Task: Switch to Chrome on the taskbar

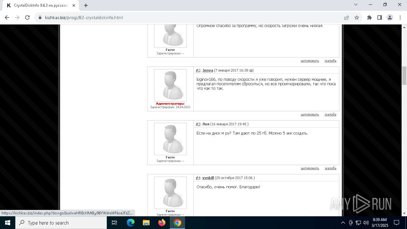Action: point(177,223)
